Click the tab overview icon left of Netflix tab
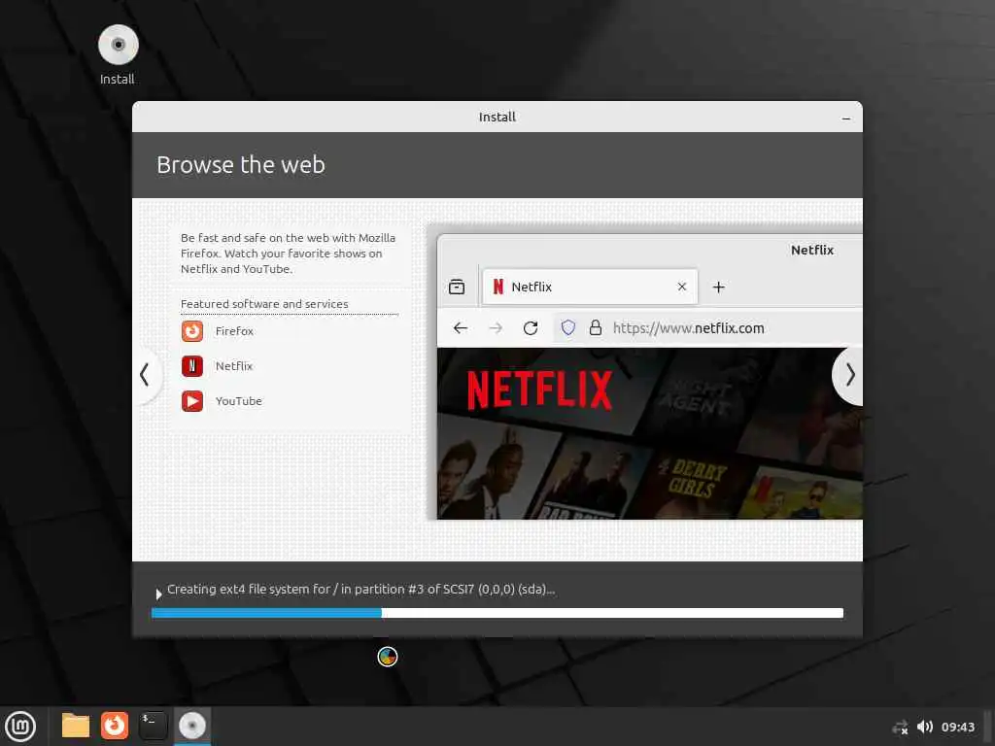Viewport: 995px width, 746px height. click(x=457, y=287)
